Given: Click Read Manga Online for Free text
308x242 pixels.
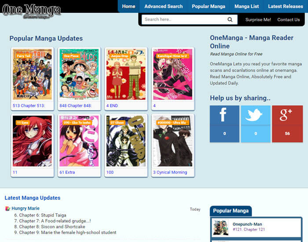Looking at the screenshot, I should (x=236, y=54).
